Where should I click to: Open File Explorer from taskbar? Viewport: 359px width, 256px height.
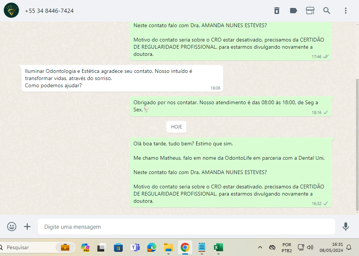(168, 247)
